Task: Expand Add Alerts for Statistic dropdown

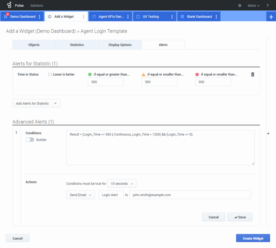Action: tap(36, 103)
